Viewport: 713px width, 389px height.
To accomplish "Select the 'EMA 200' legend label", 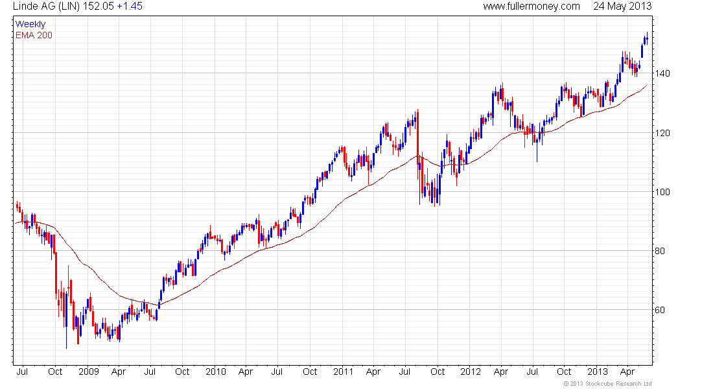I will click(34, 35).
